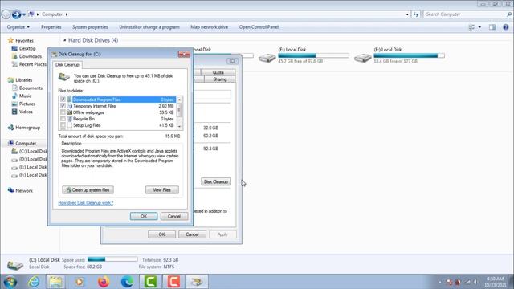Click System properties in the toolbar
Screen dimensions: 514x289
[90, 27]
